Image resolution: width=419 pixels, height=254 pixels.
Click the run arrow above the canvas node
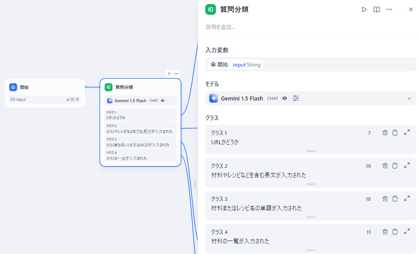[169, 73]
